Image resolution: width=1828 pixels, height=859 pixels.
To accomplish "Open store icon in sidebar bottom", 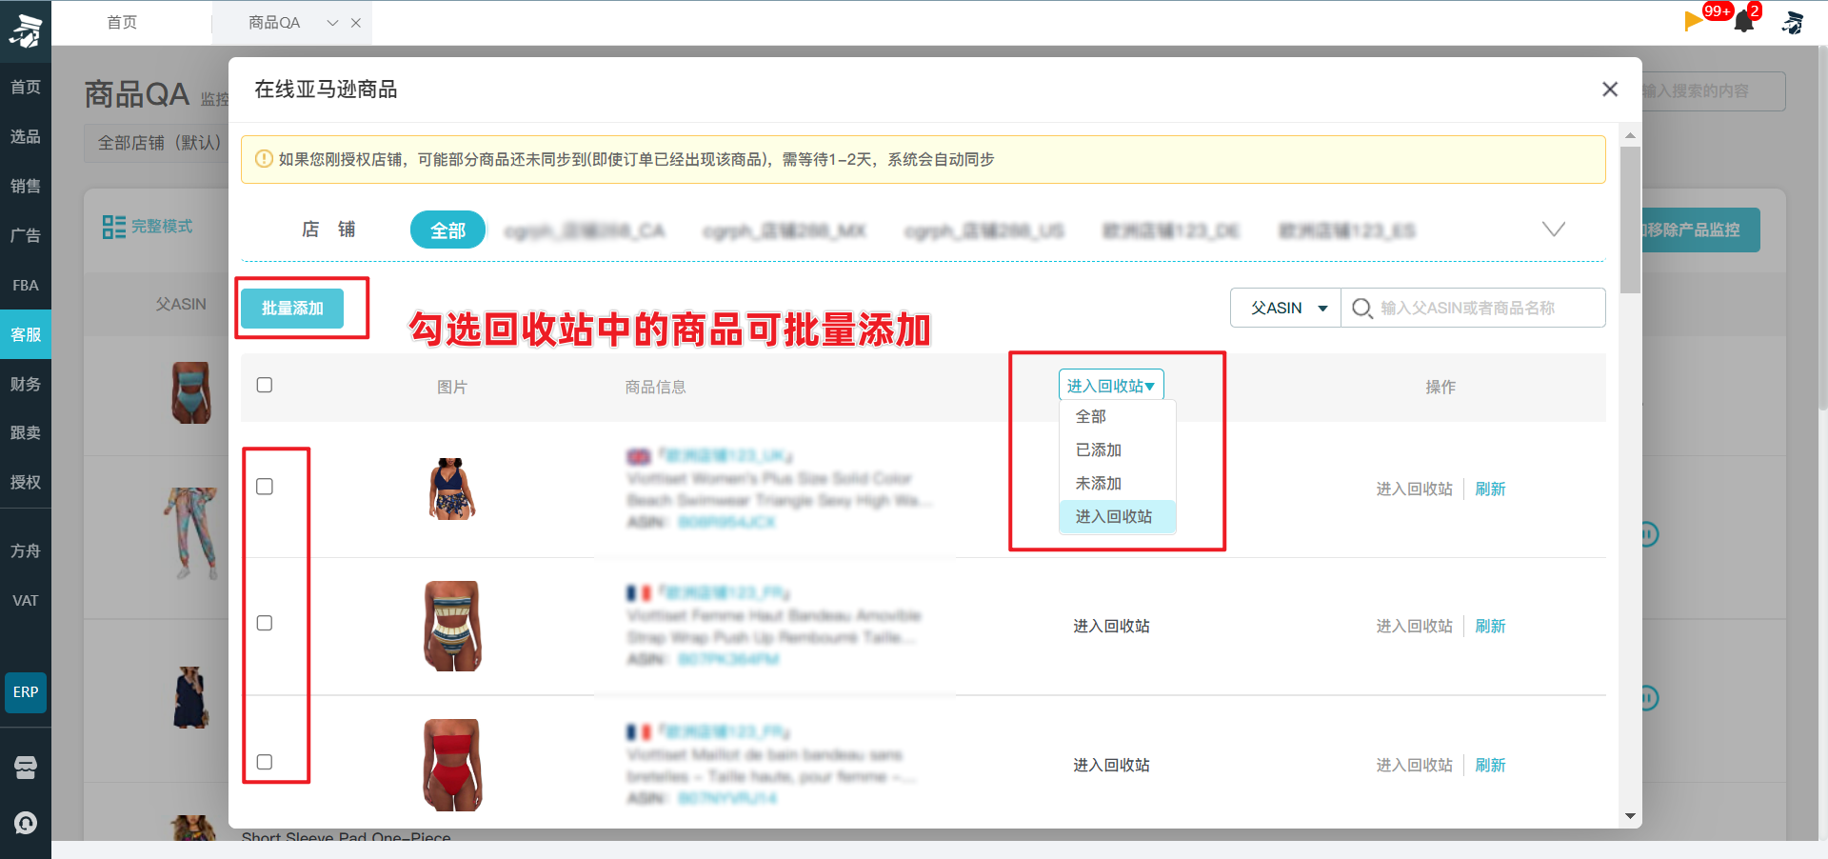I will coord(26,768).
